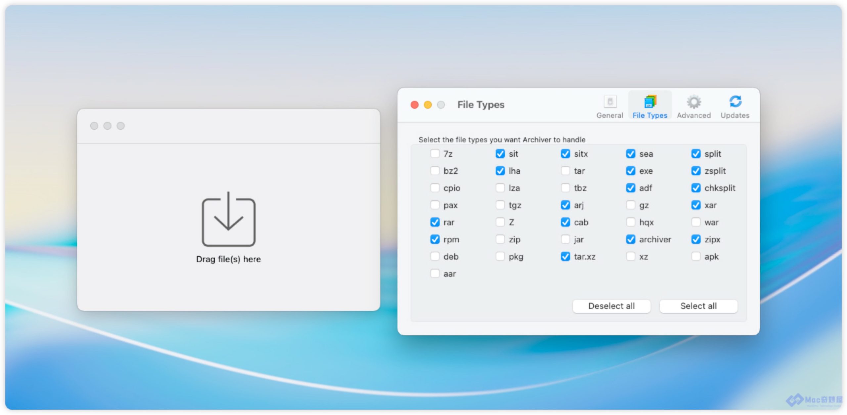Enable the 7z file type checkbox
Screen dimensions: 847x415
pos(435,154)
